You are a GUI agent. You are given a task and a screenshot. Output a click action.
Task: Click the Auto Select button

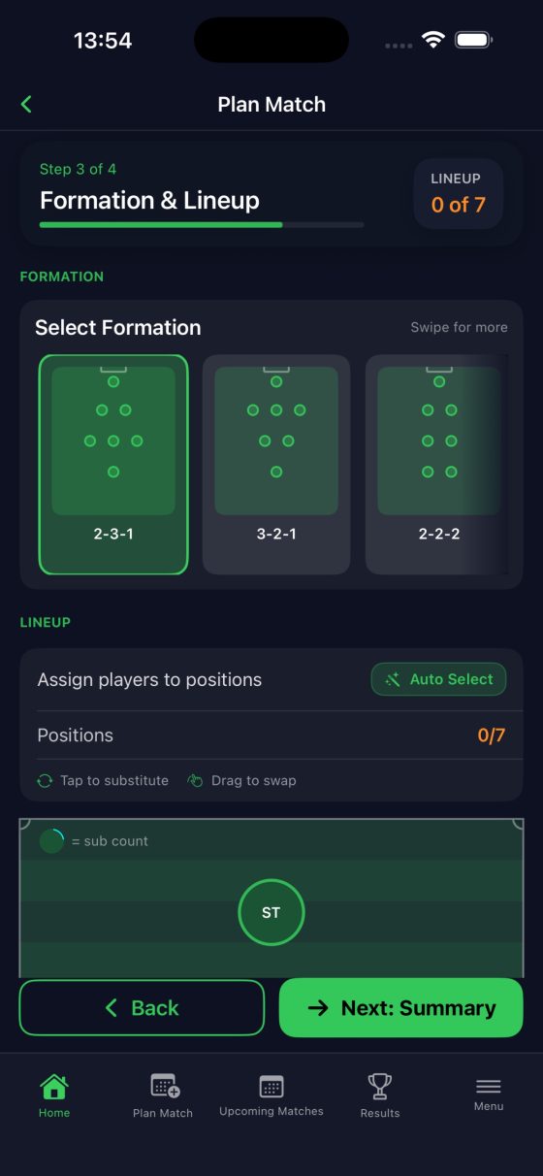pos(439,679)
